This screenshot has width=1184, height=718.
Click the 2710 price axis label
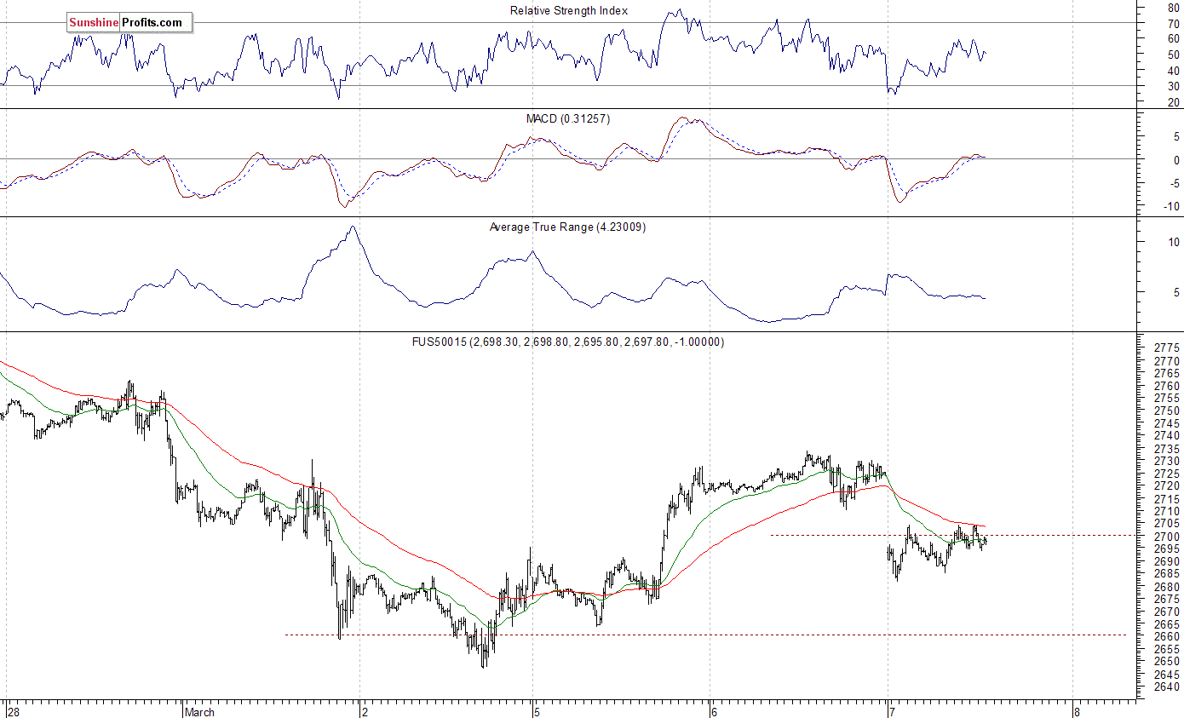1167,511
